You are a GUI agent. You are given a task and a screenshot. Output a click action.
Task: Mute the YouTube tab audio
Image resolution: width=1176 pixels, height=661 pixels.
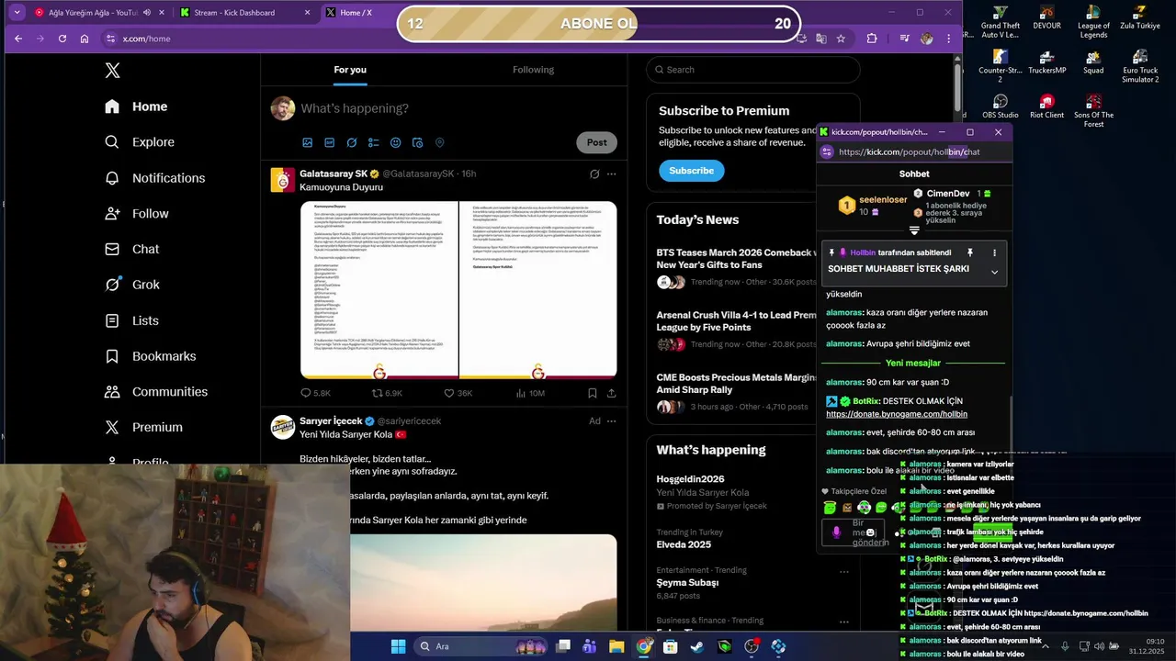[147, 13]
